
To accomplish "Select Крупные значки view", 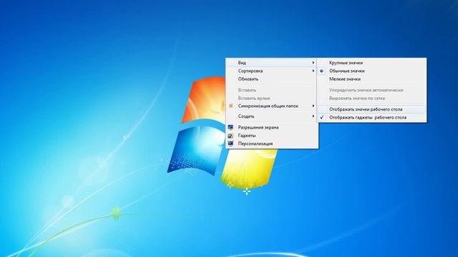I will click(372, 63).
